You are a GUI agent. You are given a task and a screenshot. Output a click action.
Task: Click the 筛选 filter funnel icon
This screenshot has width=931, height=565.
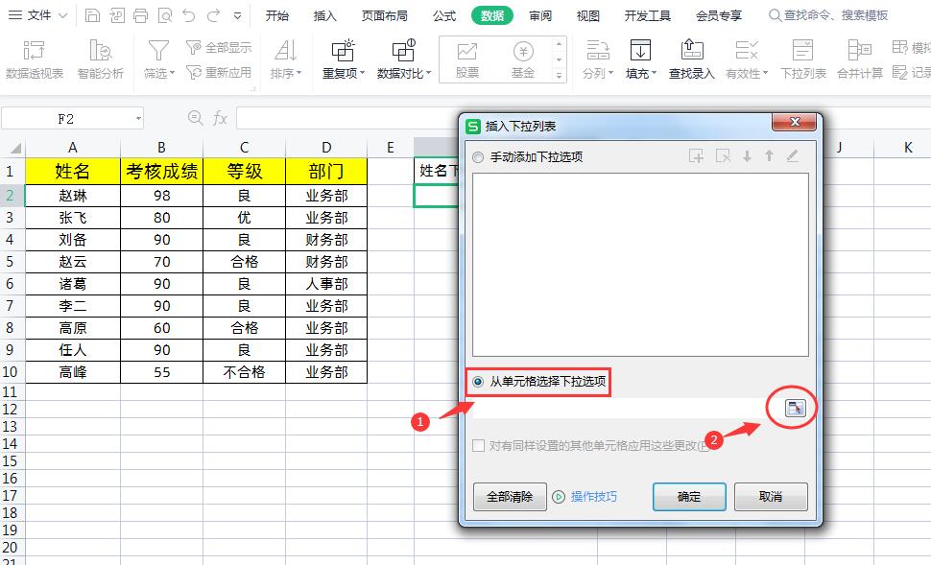(158, 51)
